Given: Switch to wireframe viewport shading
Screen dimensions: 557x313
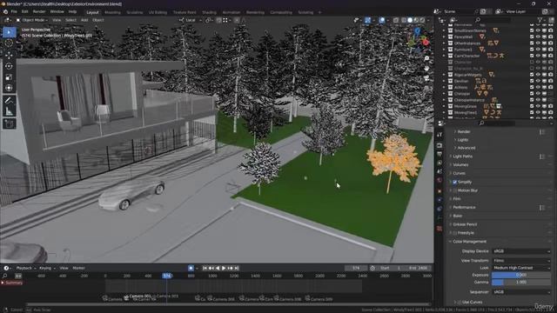Looking at the screenshot, I should [404, 20].
